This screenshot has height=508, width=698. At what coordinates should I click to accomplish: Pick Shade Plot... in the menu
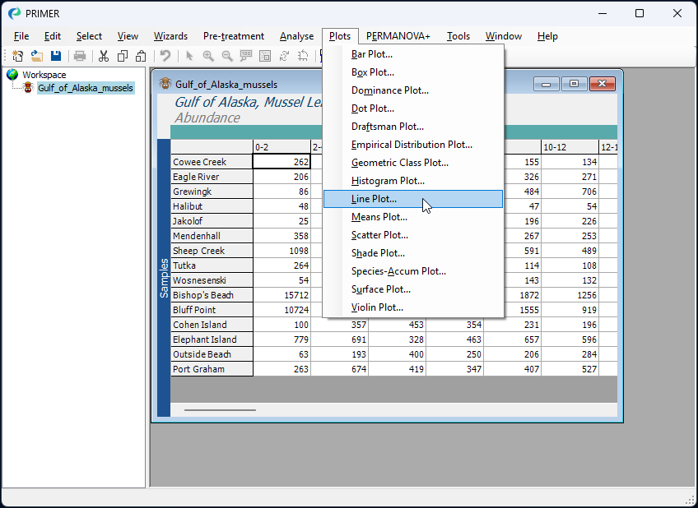click(x=378, y=253)
